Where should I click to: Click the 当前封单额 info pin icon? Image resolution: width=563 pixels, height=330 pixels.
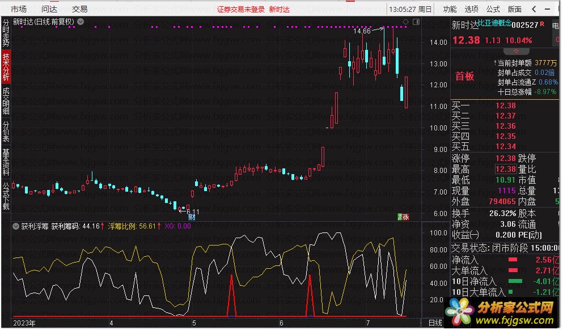click(495, 63)
